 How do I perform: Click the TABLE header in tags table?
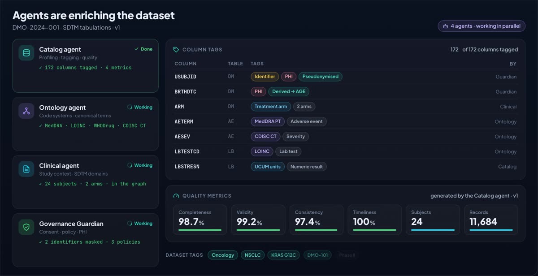click(x=235, y=64)
